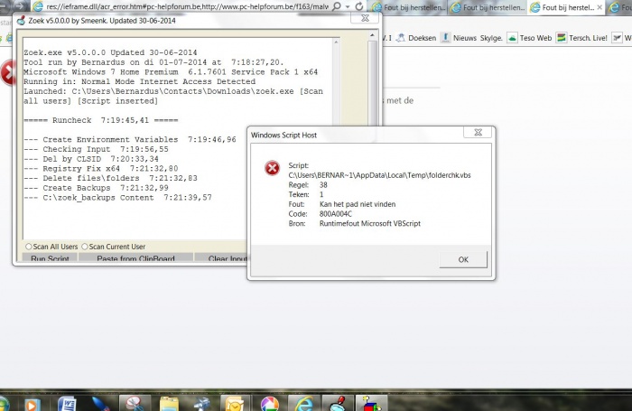Open Outlook from the taskbar
Screen dimensions: 632x411
click(x=236, y=404)
